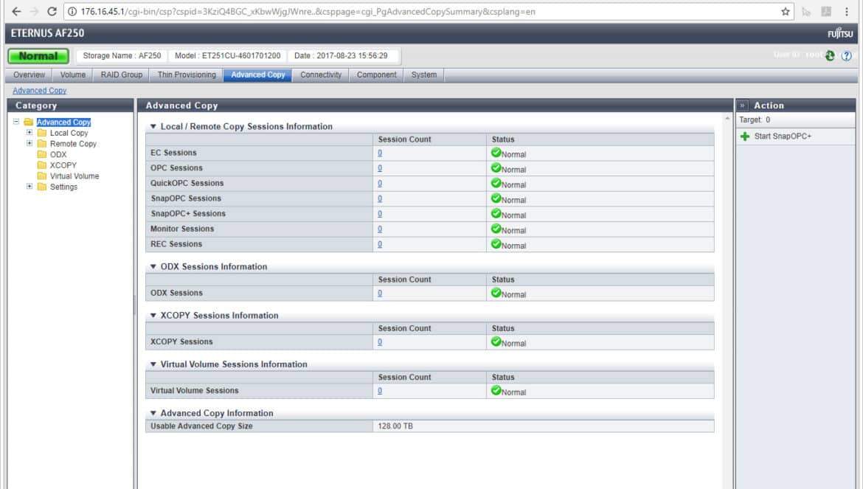Click the green Normal status button
Image resolution: width=863 pixels, height=489 pixels.
point(38,56)
